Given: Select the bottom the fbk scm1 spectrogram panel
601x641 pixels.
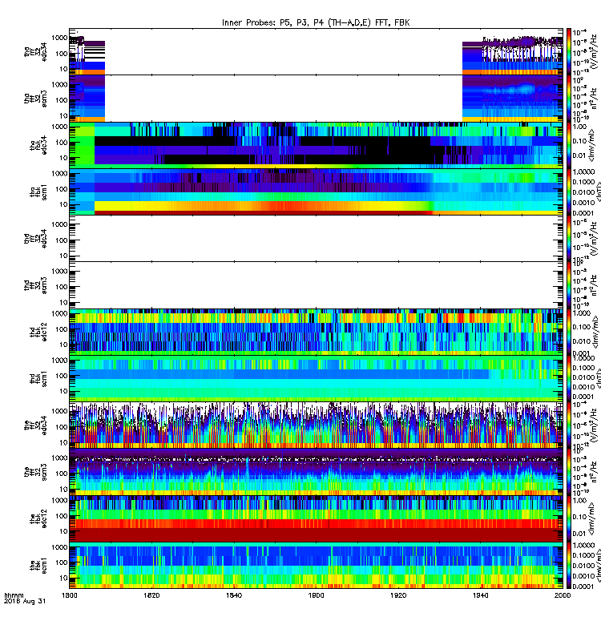Looking at the screenshot, I should click(x=316, y=566).
